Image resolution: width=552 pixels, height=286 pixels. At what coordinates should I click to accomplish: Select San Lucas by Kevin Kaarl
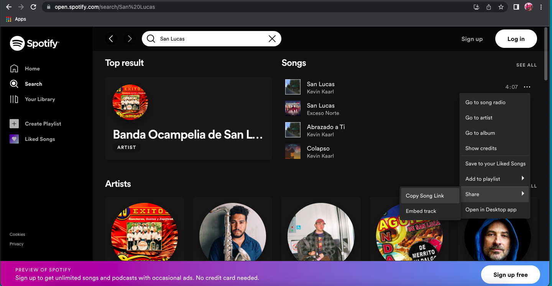coord(320,84)
